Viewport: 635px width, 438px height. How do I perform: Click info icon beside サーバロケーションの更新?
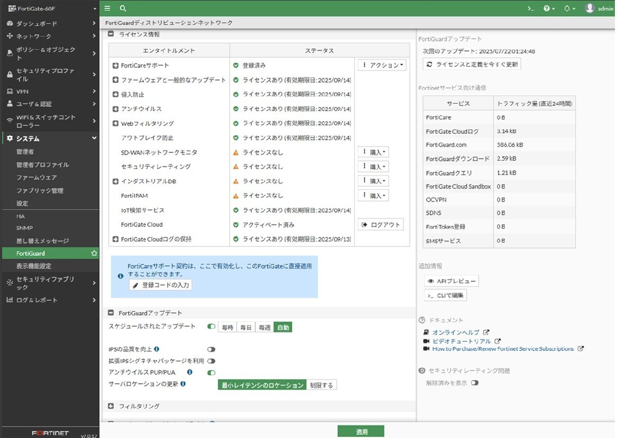click(183, 384)
